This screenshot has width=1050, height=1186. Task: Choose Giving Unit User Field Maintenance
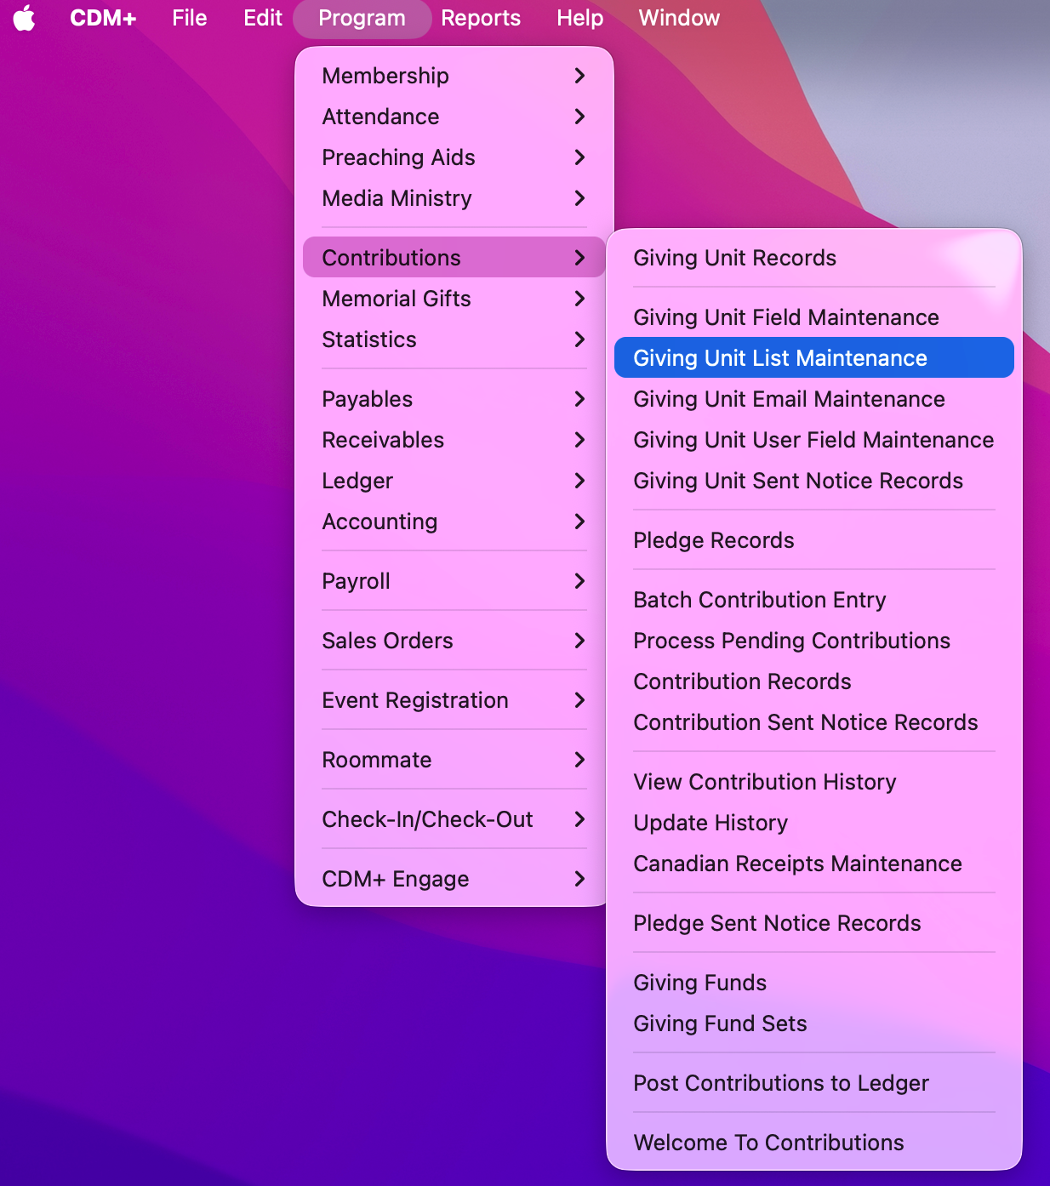coord(814,440)
